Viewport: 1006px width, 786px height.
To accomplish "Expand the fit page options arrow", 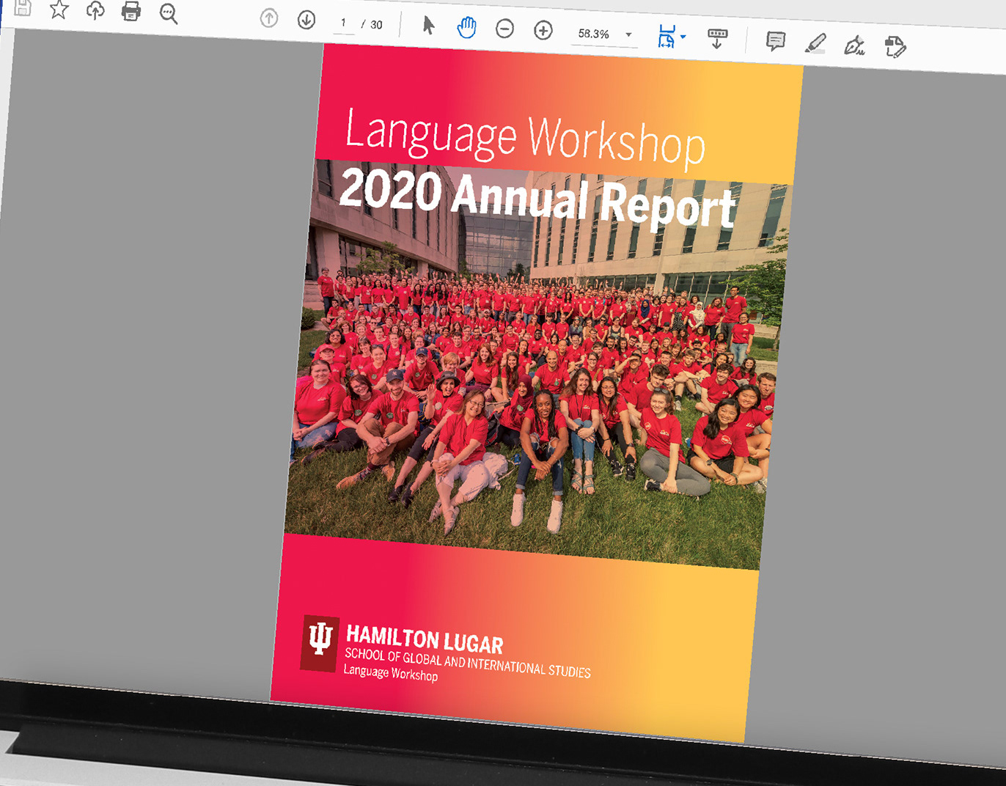I will point(683,37).
